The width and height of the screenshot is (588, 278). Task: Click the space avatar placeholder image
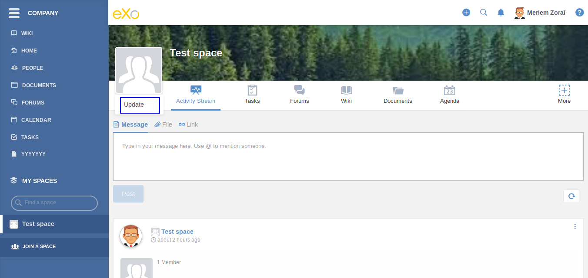point(139,70)
